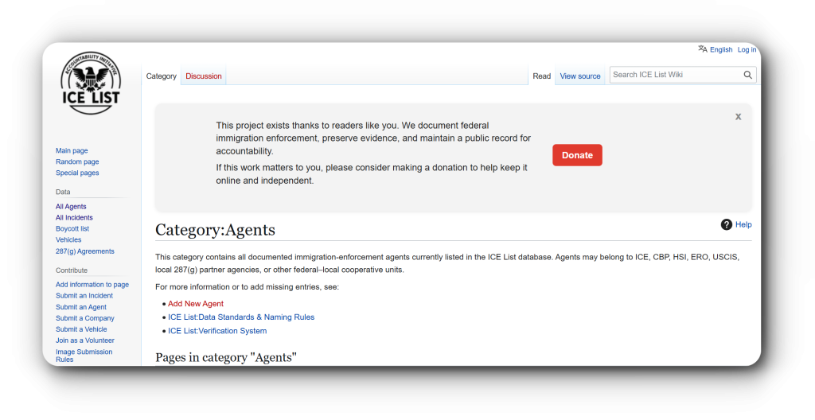Open the Main page sidebar link
The height and width of the screenshot is (420, 815).
[72, 150]
